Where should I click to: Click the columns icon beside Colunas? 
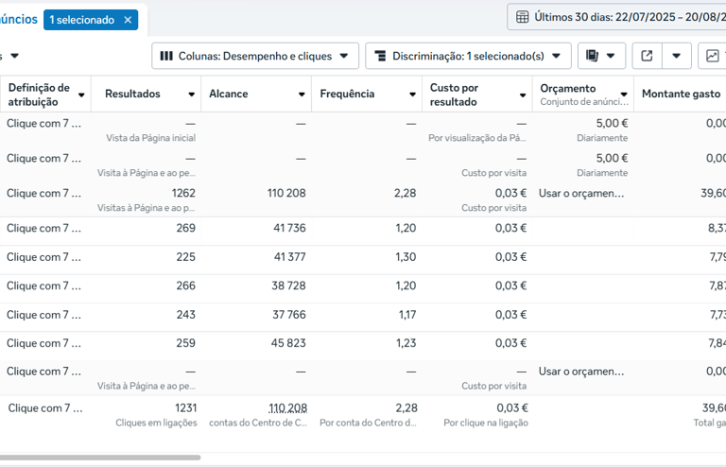coord(166,56)
